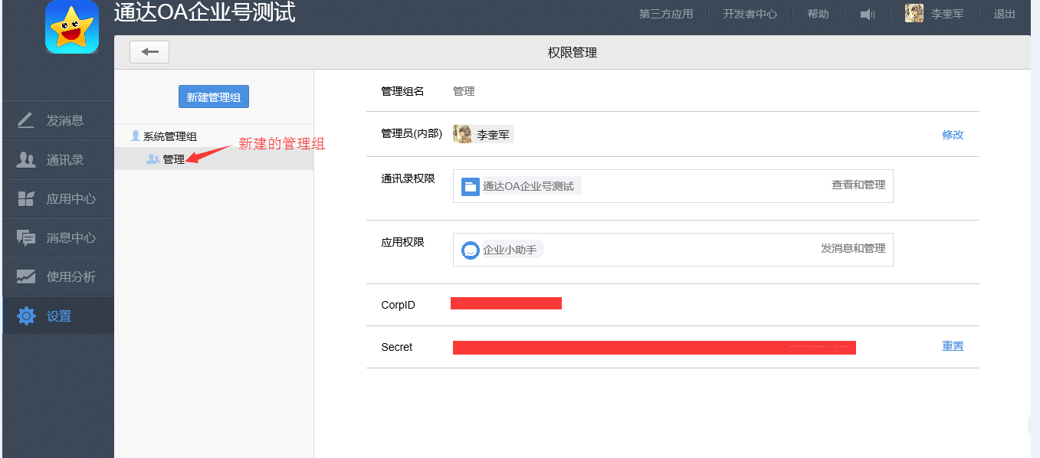Click the 应用中心 grid icon
The height and width of the screenshot is (458, 1040).
[x=26, y=198]
